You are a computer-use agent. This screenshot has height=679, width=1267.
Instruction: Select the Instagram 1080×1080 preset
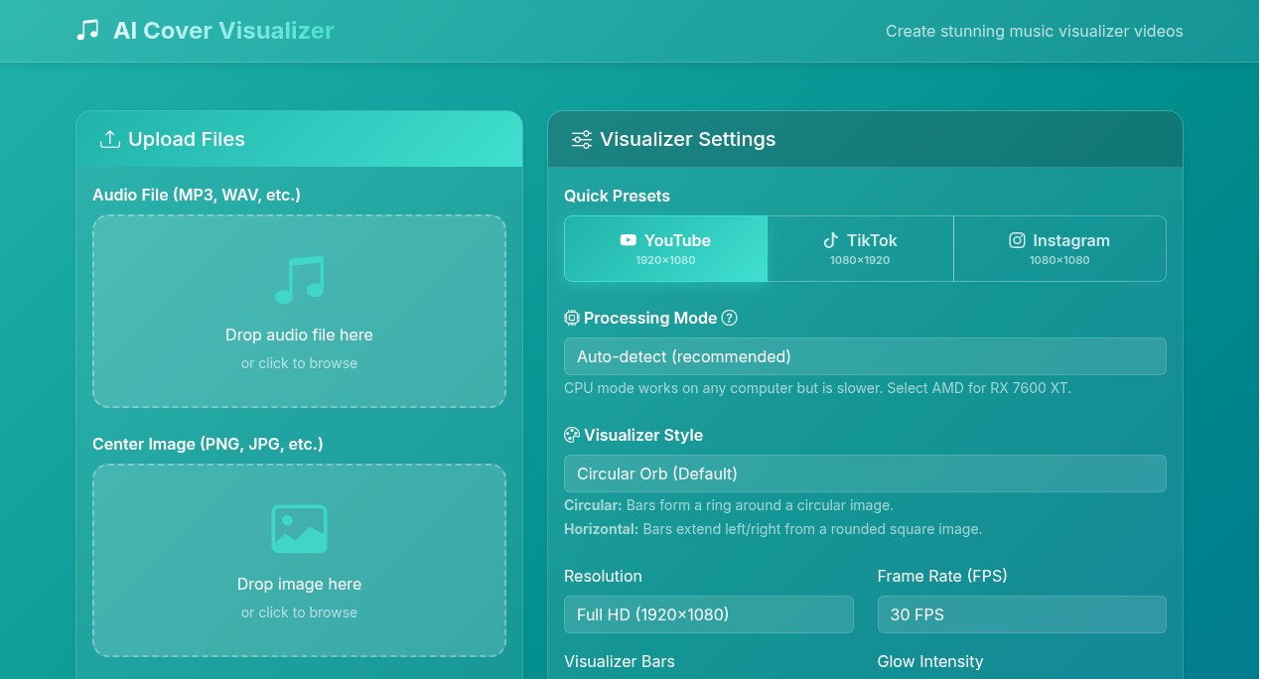coord(1059,249)
